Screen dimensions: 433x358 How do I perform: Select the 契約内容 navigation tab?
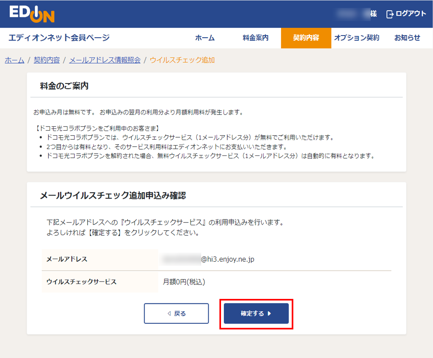[x=306, y=37]
